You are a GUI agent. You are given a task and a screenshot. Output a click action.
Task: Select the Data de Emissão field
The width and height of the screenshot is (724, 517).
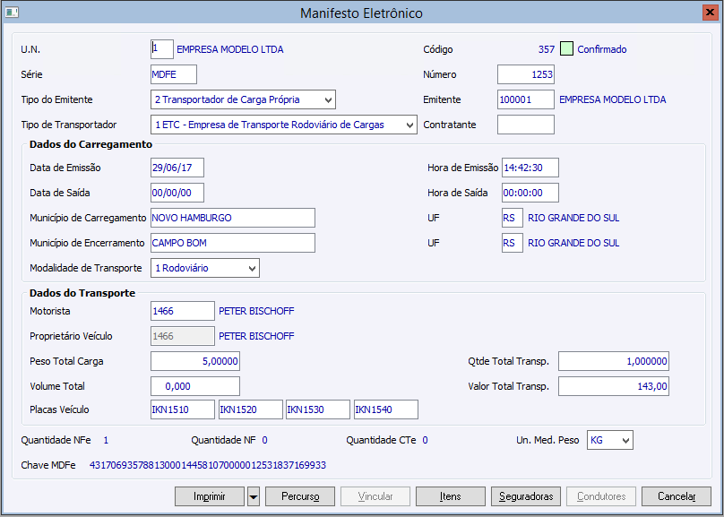[177, 168]
